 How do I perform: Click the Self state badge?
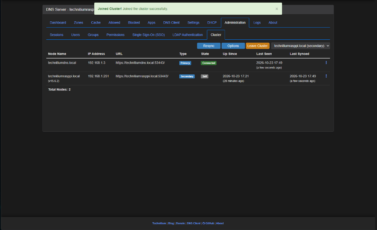[205, 77]
